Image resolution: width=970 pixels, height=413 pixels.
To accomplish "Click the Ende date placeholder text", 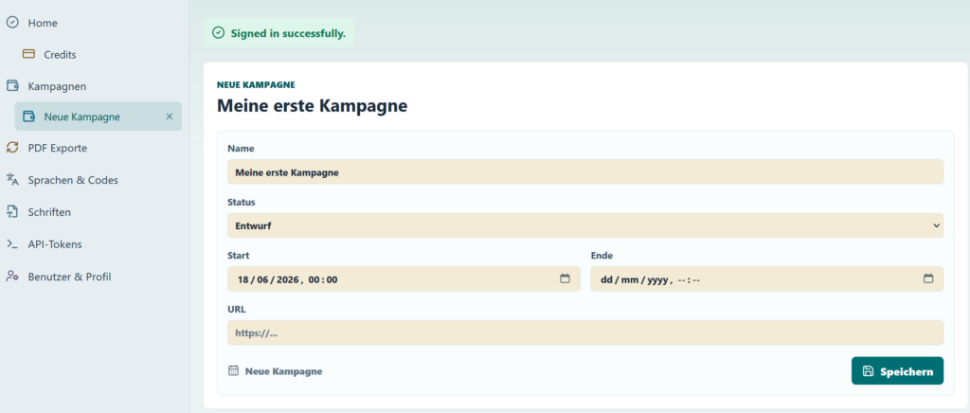I will click(x=650, y=279).
